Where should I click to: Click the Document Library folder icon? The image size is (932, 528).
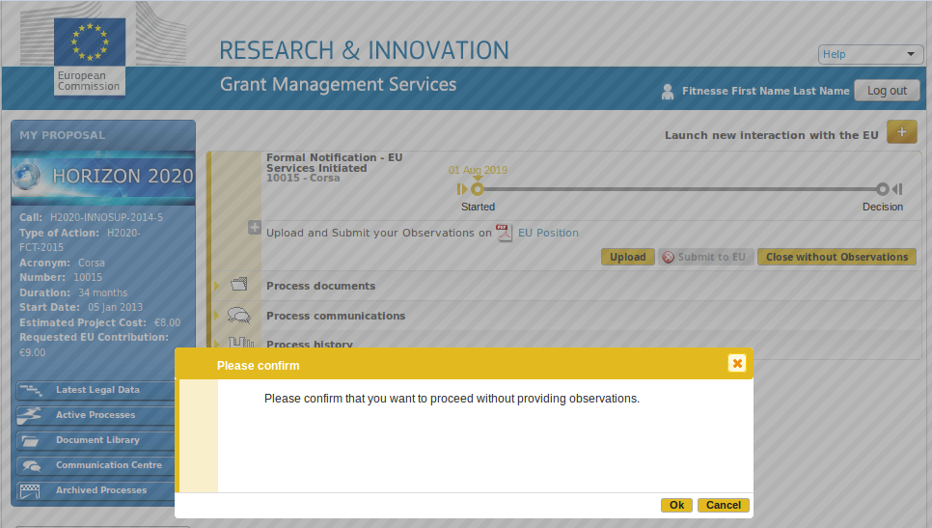[x=30, y=440]
